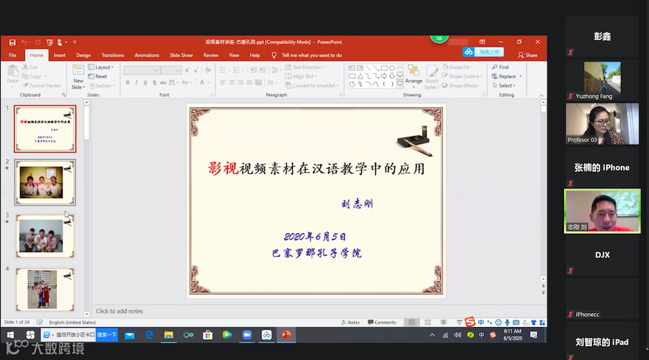Click the increase indent icon
The width and height of the screenshot is (649, 360).
tap(263, 71)
